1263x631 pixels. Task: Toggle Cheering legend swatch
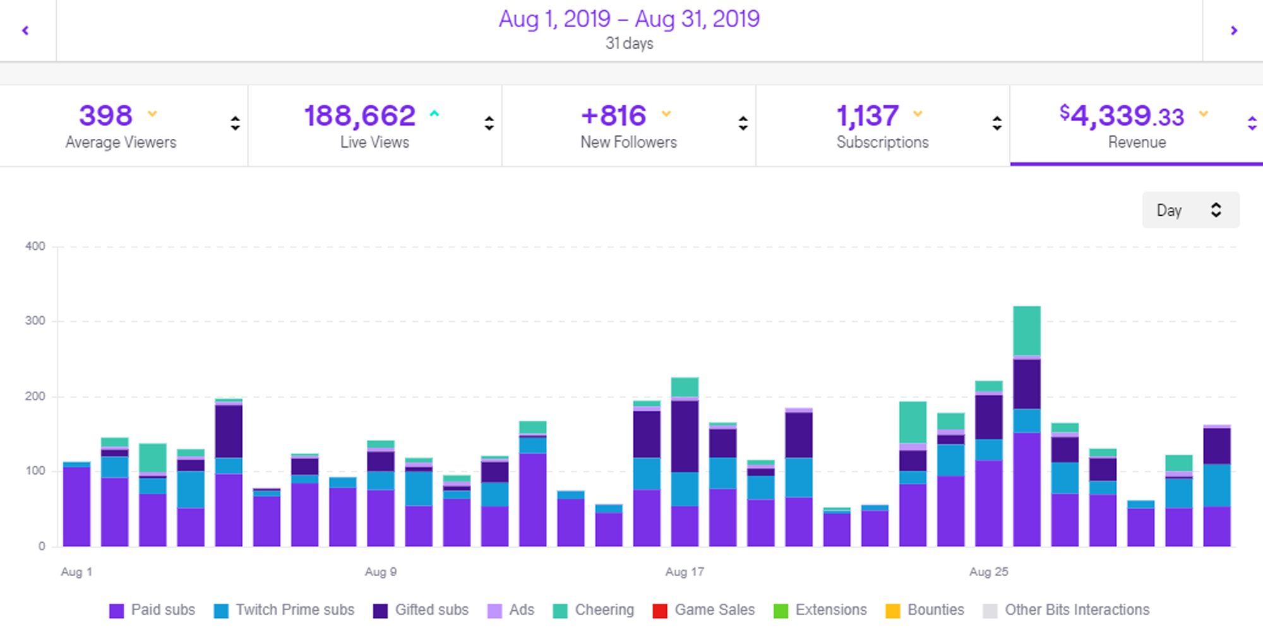(x=560, y=611)
